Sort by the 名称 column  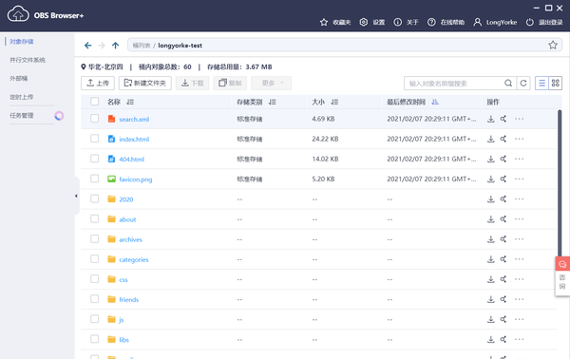pos(130,103)
